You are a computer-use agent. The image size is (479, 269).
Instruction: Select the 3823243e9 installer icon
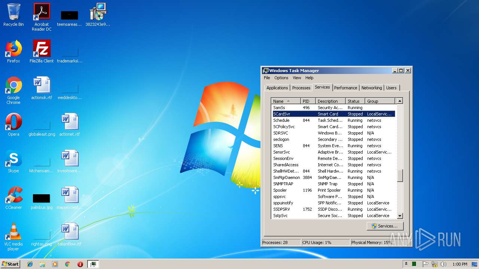point(98,15)
